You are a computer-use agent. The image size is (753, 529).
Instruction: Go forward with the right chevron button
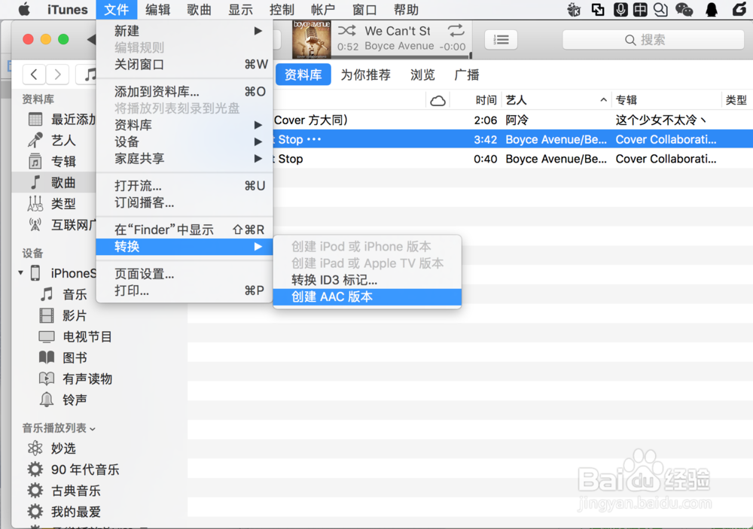[58, 74]
